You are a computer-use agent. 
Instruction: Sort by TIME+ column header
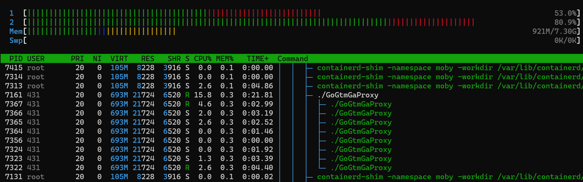[258, 59]
